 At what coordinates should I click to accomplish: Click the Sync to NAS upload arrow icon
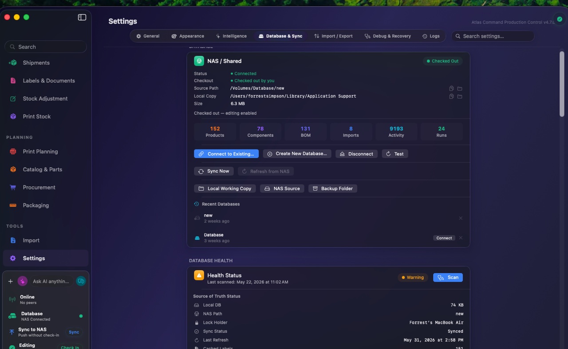pos(12,332)
